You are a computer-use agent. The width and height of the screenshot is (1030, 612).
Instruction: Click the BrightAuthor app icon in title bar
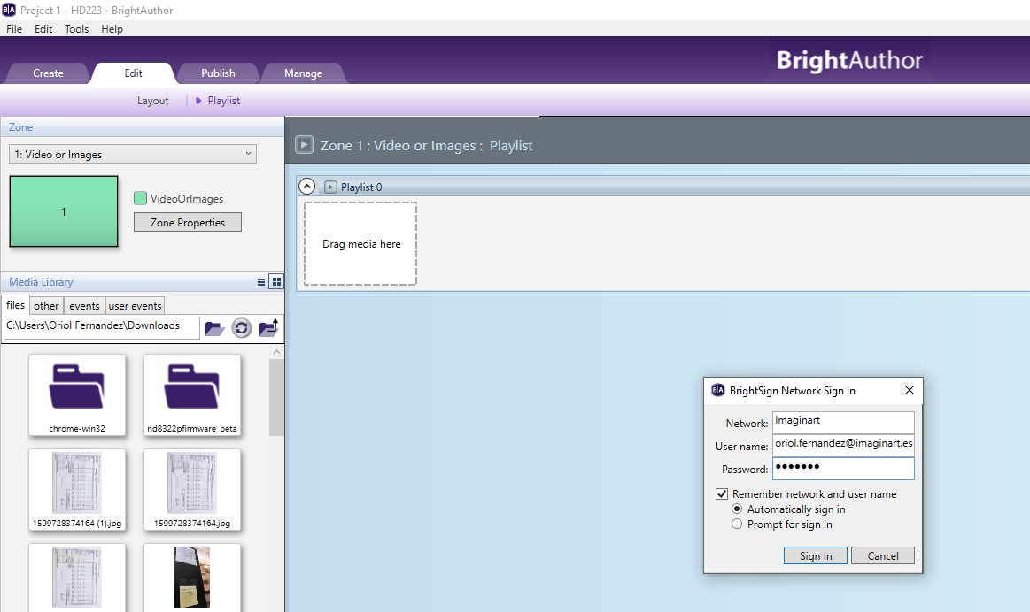pos(9,10)
